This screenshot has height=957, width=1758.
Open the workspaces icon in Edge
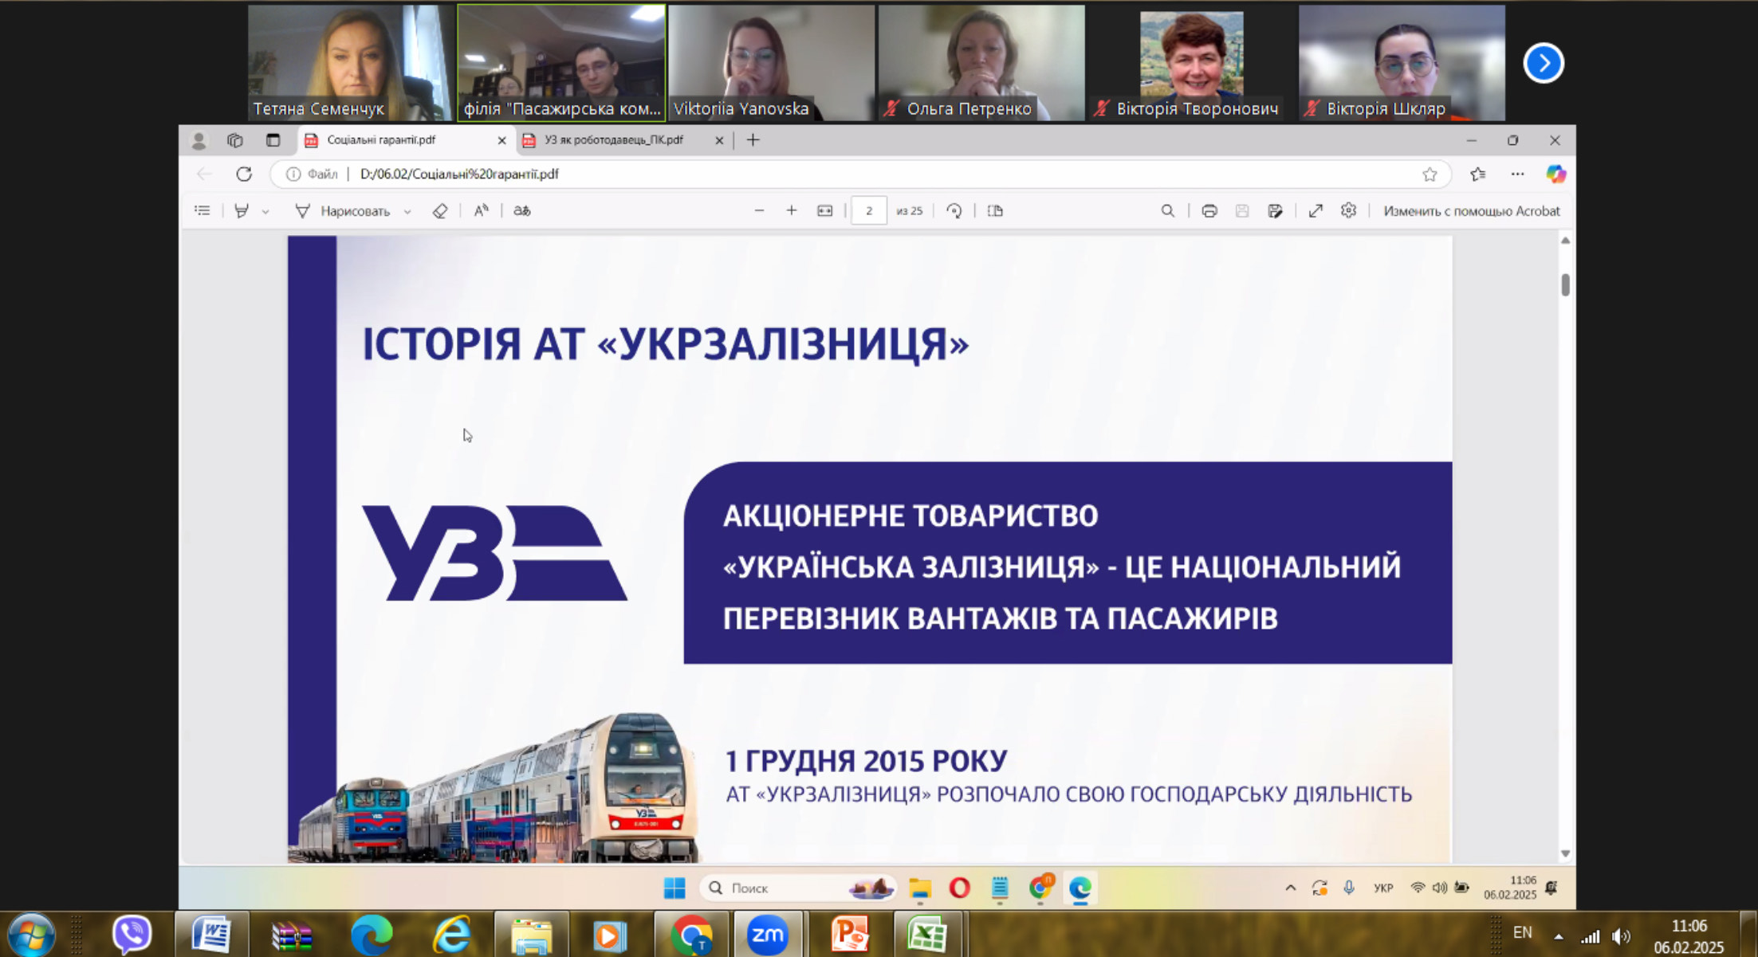(x=235, y=140)
